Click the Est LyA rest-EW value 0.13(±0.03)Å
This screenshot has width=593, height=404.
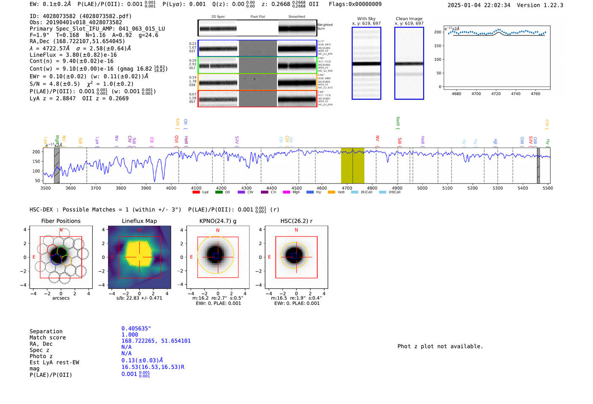(x=142, y=360)
